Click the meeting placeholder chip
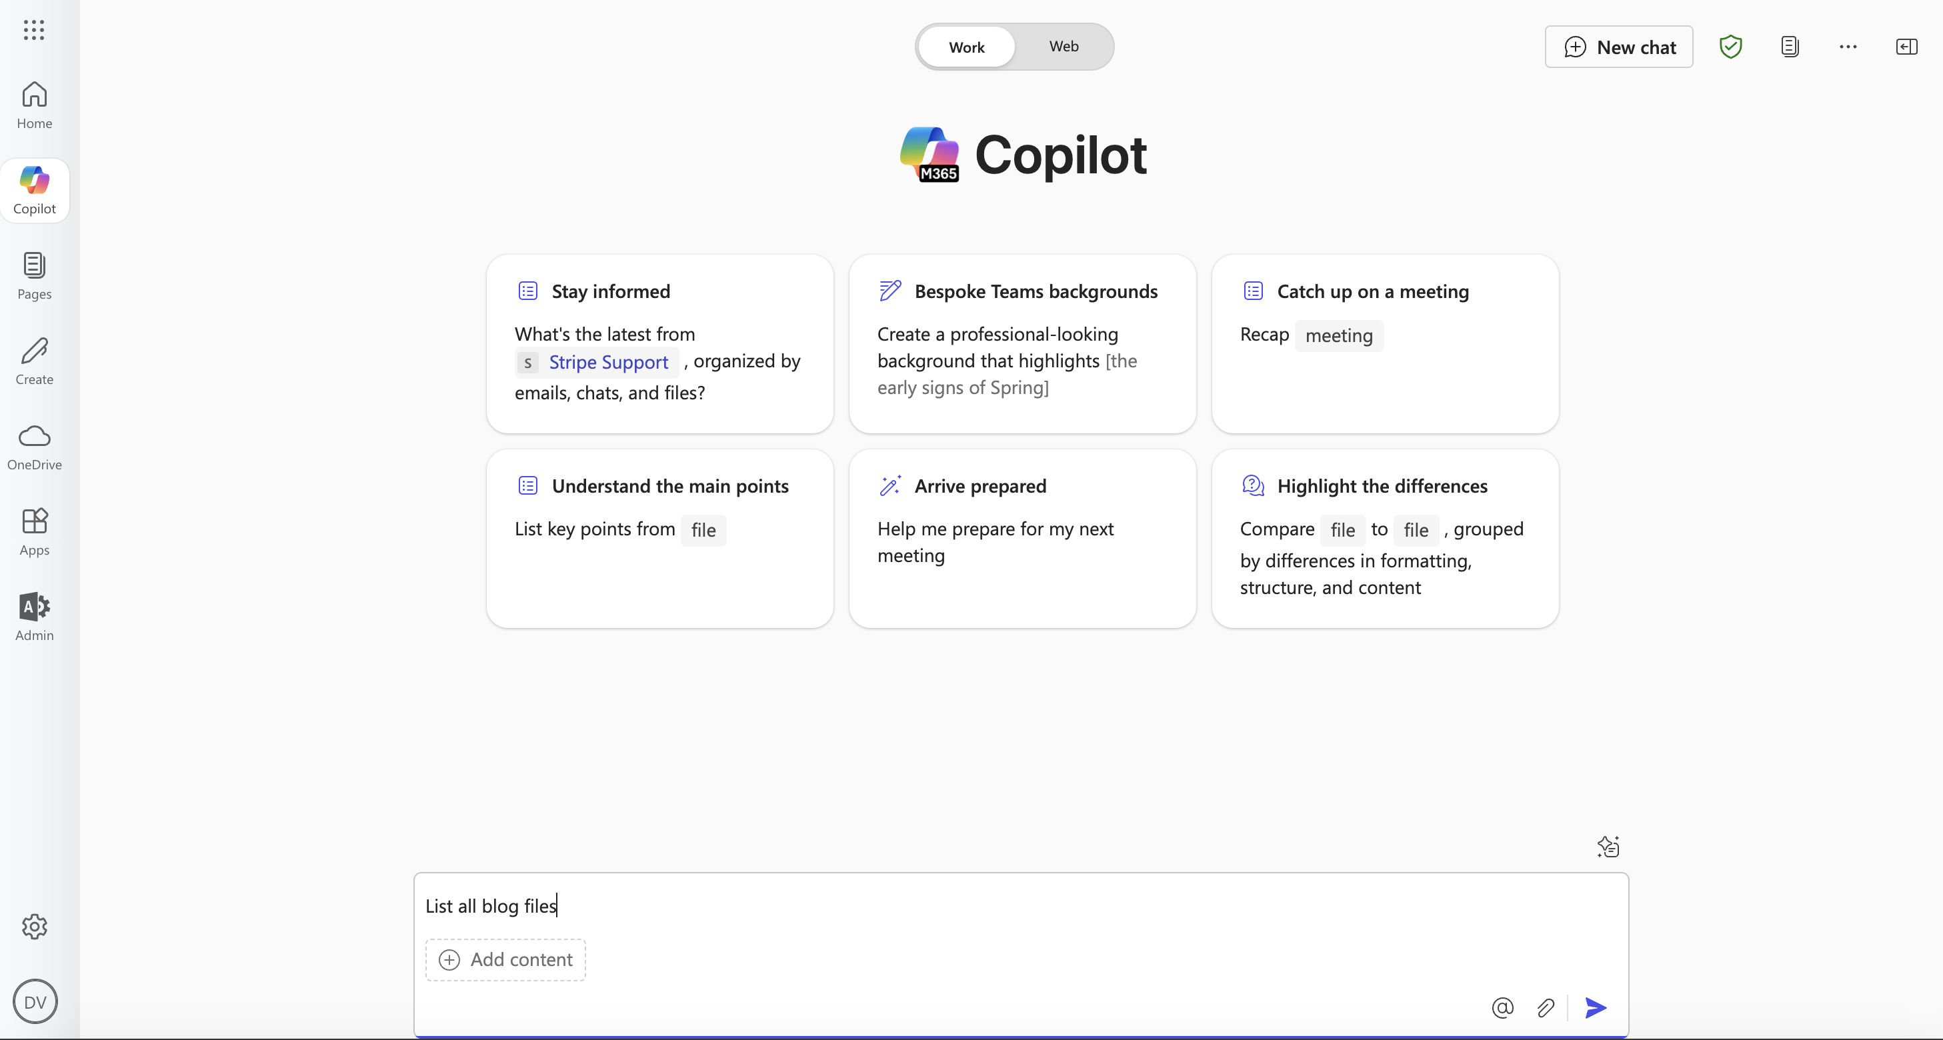The image size is (1943, 1040). click(1339, 335)
